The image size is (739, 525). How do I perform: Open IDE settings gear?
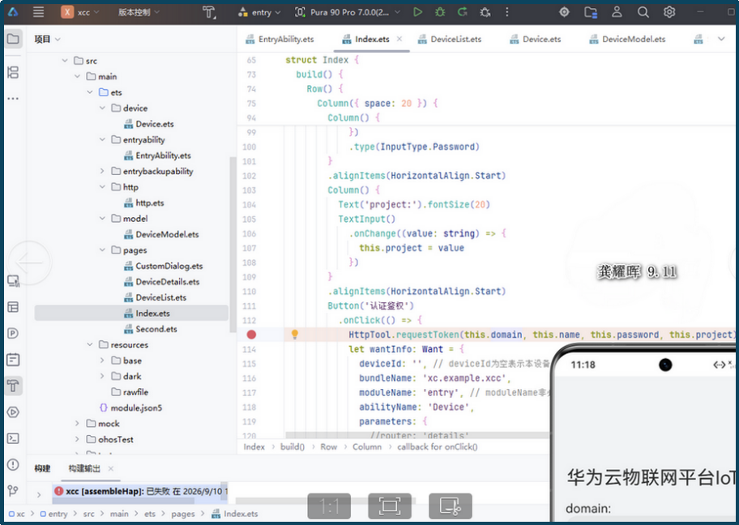[669, 12]
